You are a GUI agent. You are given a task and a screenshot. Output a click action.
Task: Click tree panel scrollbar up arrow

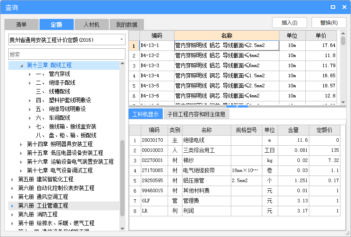pyautogui.click(x=122, y=63)
